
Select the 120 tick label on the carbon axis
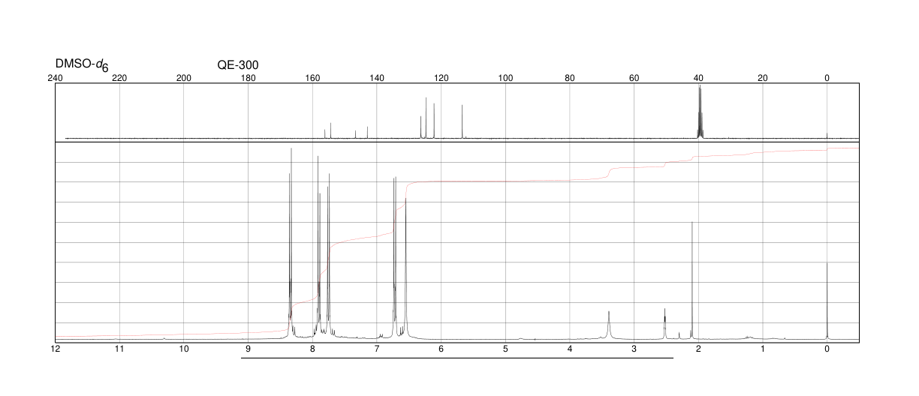click(x=441, y=78)
